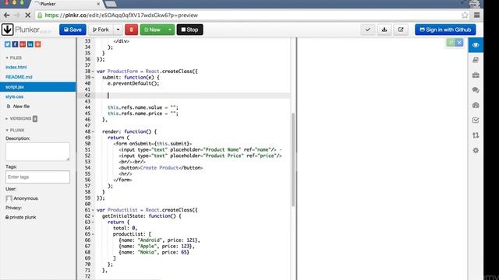Viewport: 499px width, 280px height.
Task: Fold code at line 48
Action: tap(93, 131)
